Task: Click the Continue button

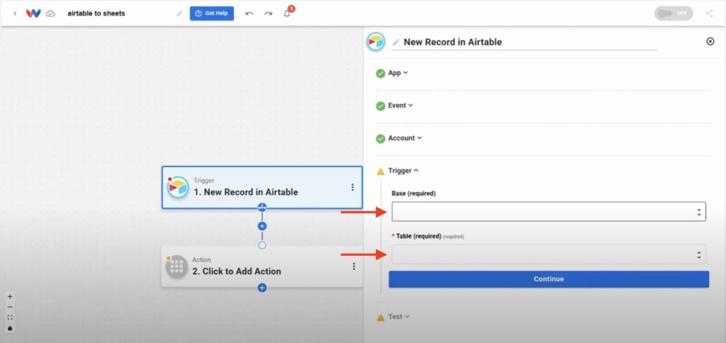Action: pyautogui.click(x=549, y=279)
